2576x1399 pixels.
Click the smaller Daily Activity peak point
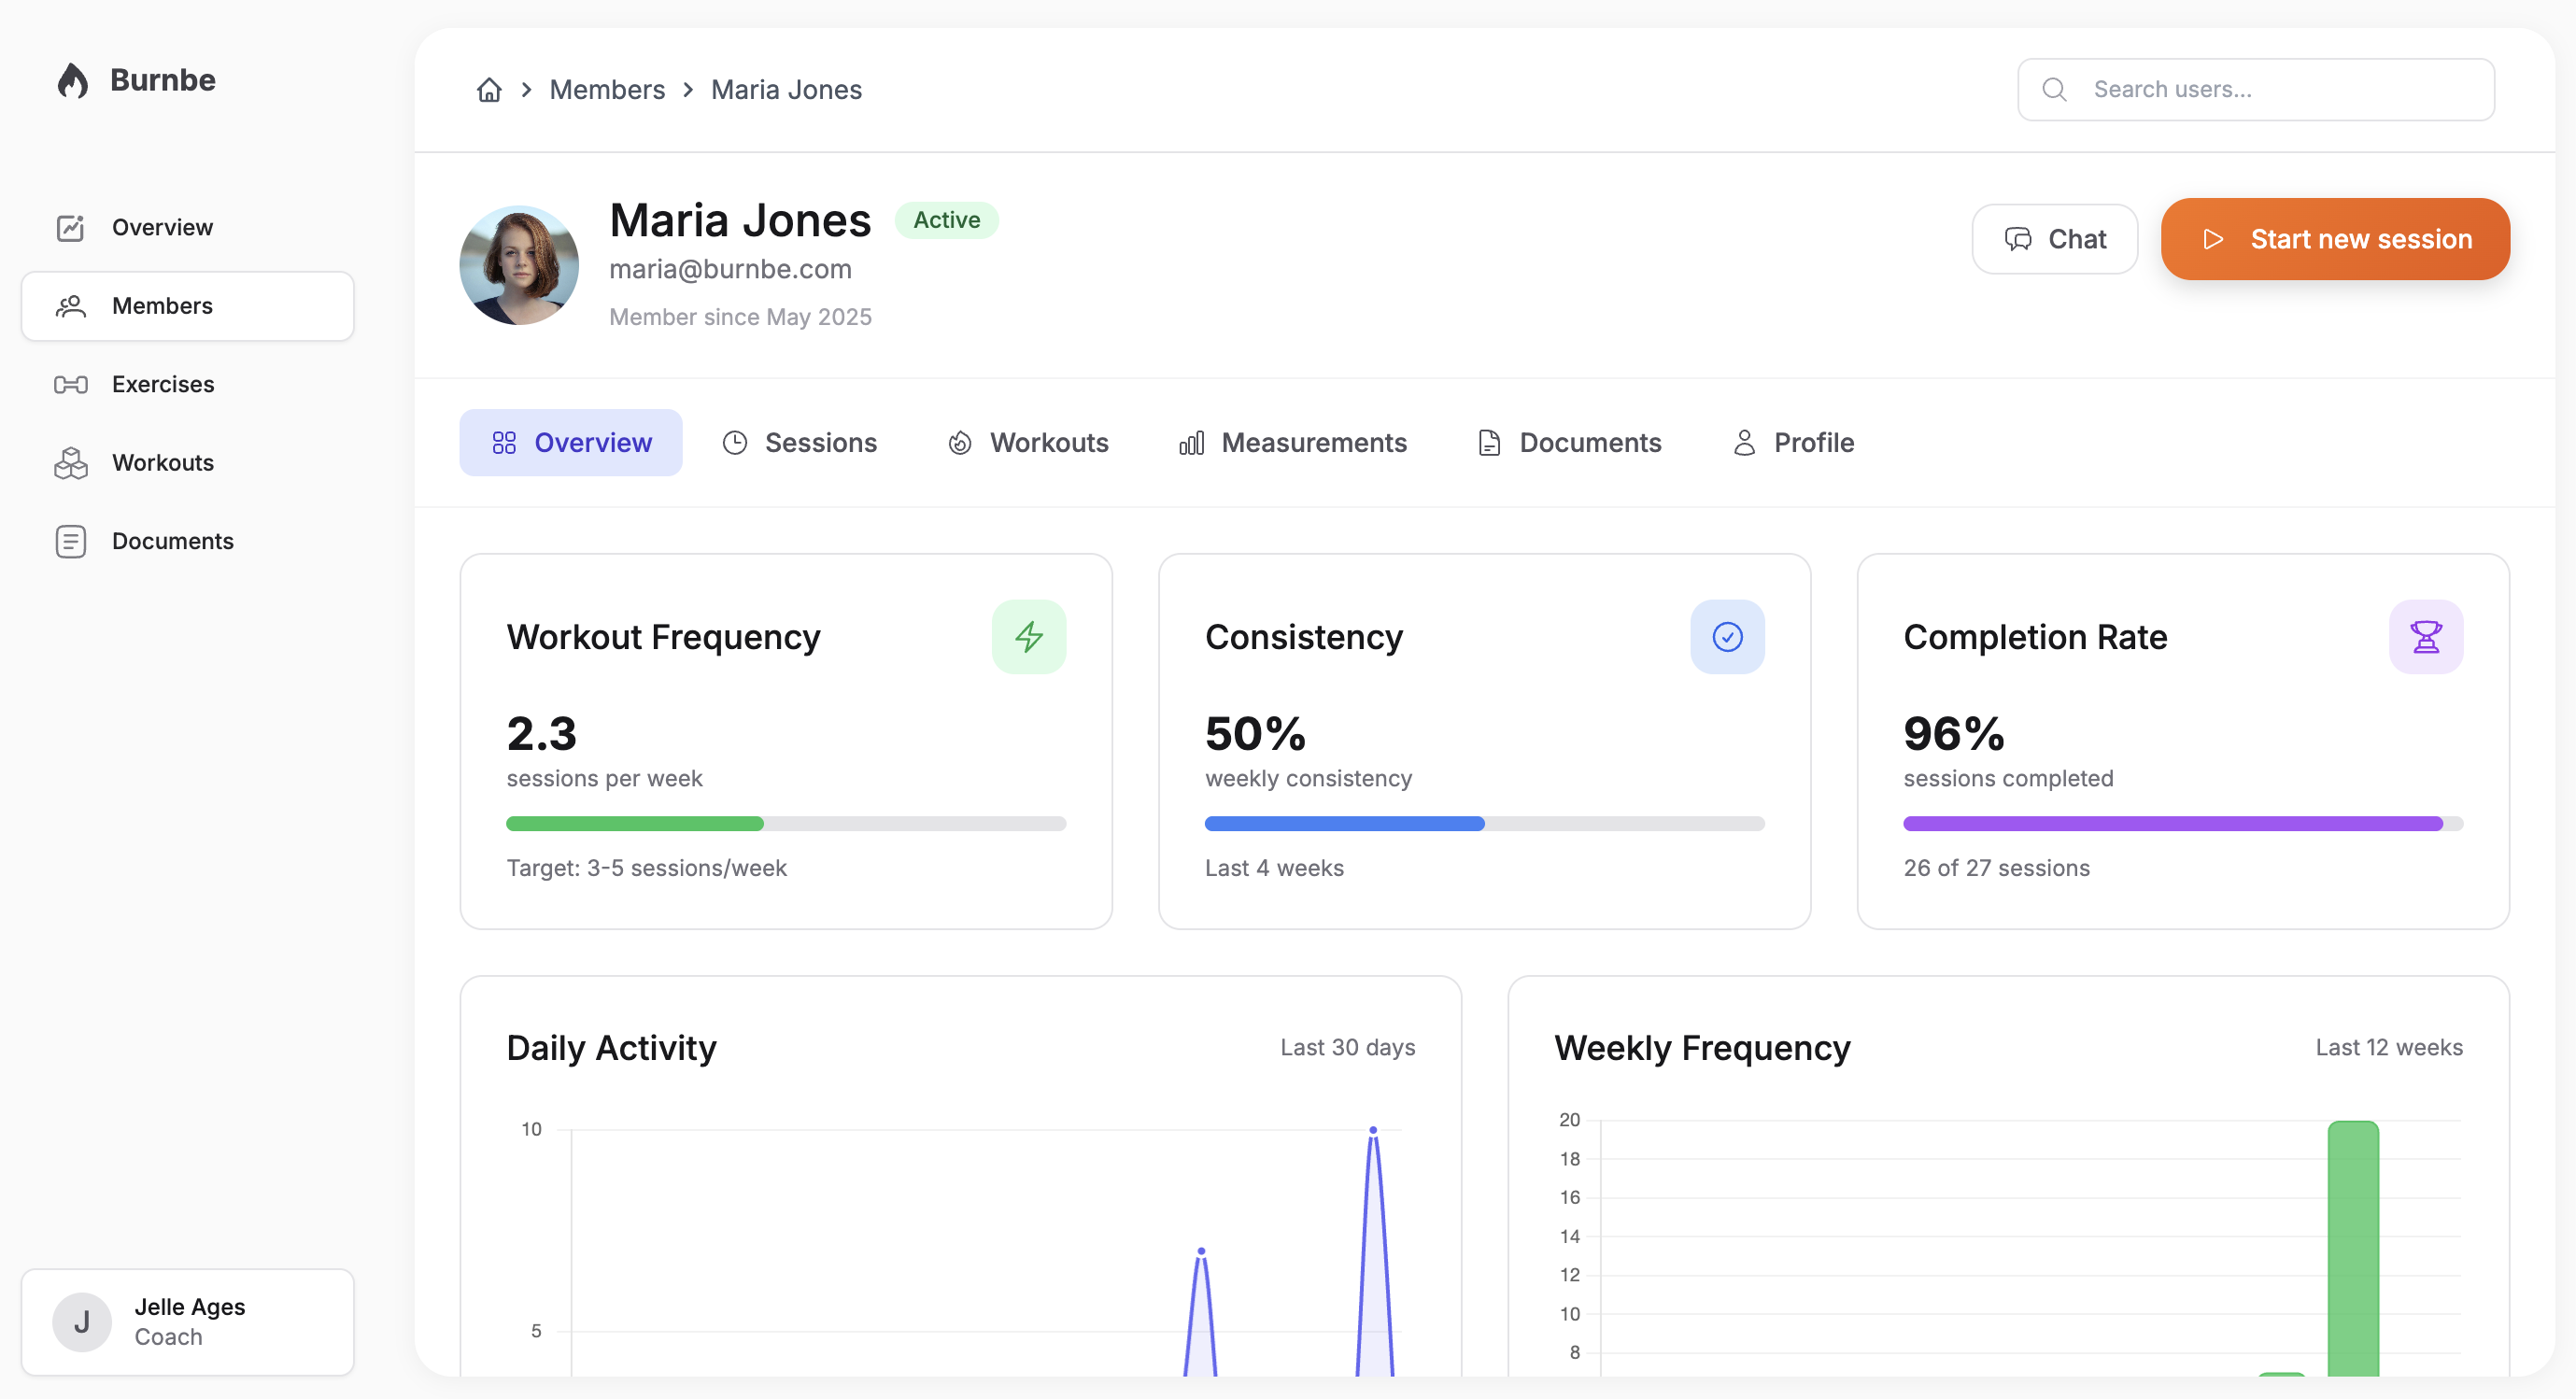pyautogui.click(x=1201, y=1251)
